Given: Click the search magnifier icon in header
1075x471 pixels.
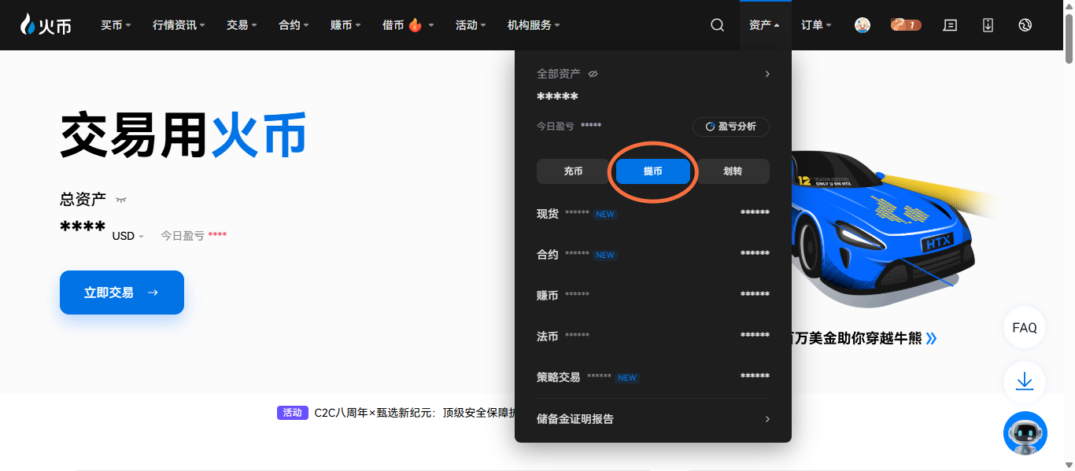Looking at the screenshot, I should click(x=717, y=25).
